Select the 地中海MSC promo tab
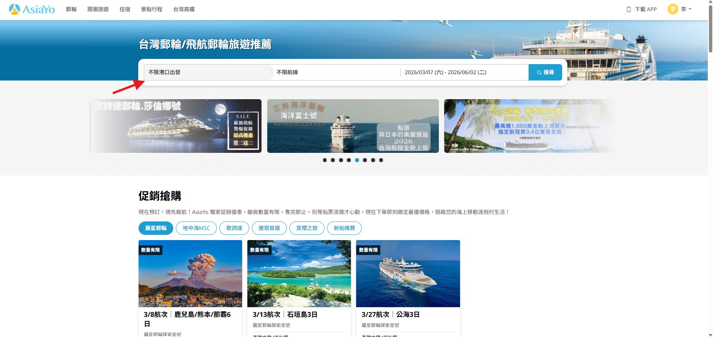The width and height of the screenshot is (713, 337). (x=196, y=228)
